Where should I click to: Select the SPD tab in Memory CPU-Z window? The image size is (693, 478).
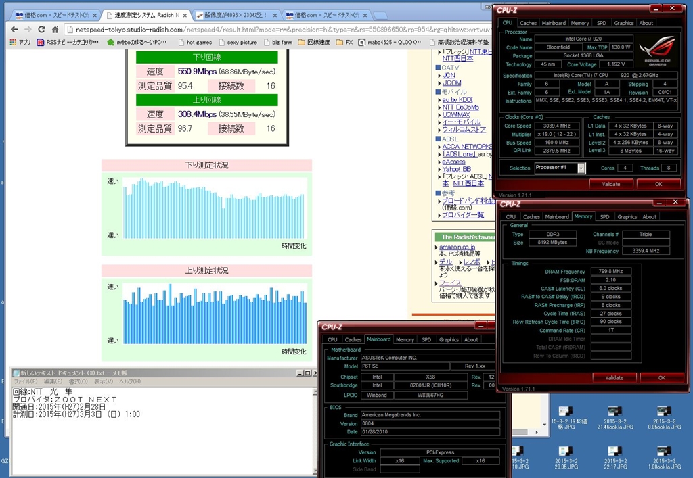tap(604, 217)
